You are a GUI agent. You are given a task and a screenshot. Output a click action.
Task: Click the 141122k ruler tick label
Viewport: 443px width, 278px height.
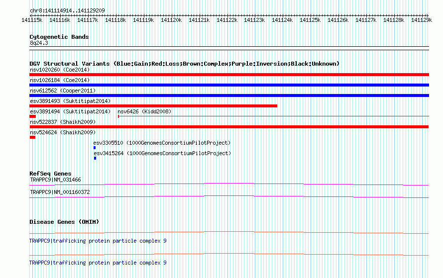pos(227,20)
